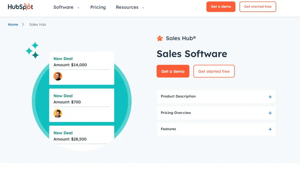Click the Sales Hub product label

[x=181, y=38]
